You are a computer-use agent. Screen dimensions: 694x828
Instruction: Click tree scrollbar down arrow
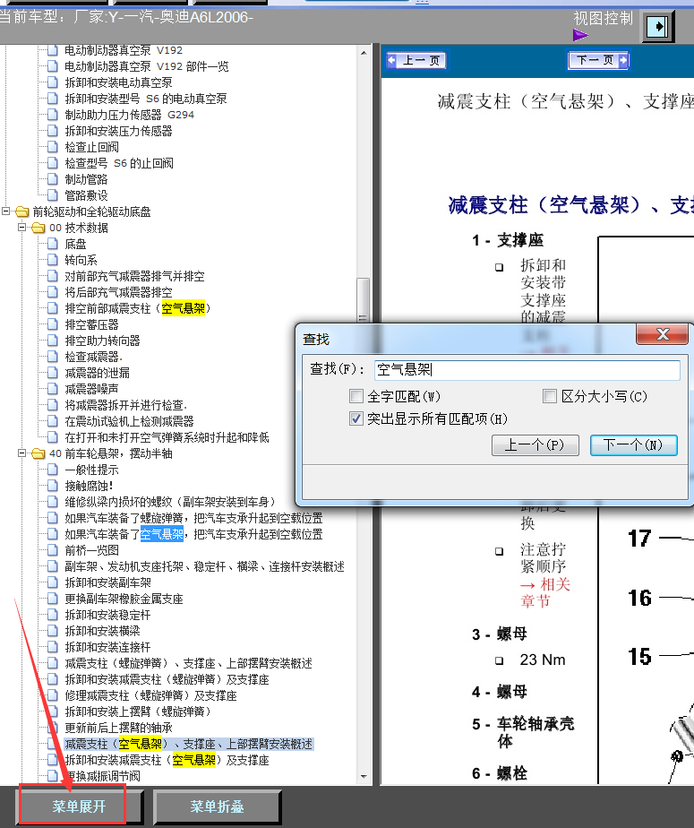click(x=363, y=776)
